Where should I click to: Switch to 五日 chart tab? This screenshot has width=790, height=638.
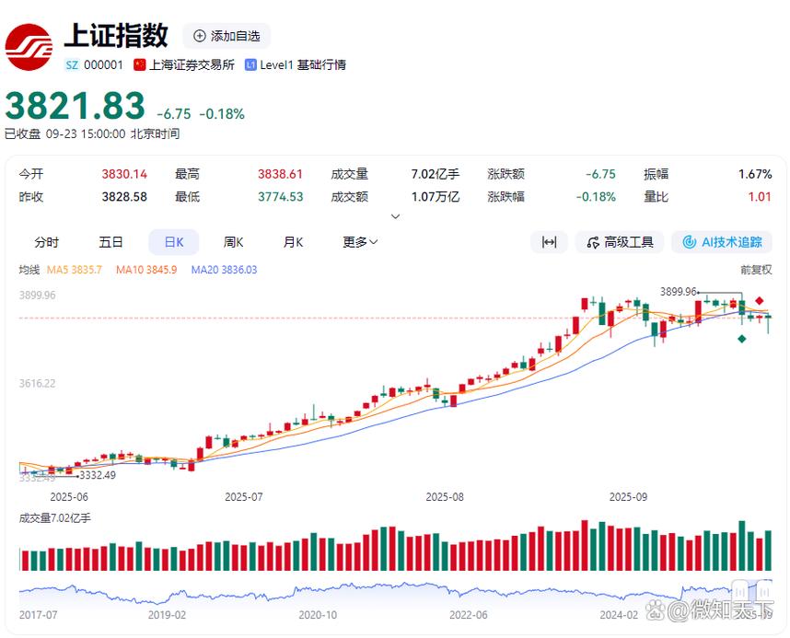click(110, 242)
